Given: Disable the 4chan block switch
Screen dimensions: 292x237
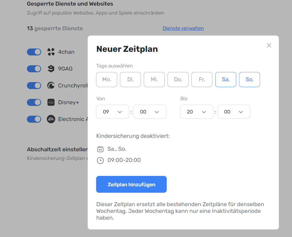Looking at the screenshot, I should (34, 52).
